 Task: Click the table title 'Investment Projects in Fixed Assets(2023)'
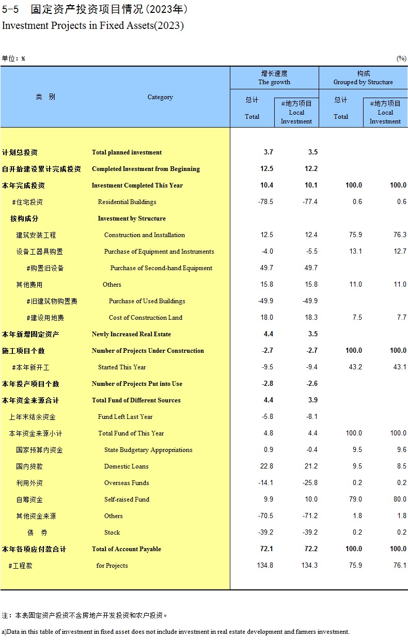93,25
